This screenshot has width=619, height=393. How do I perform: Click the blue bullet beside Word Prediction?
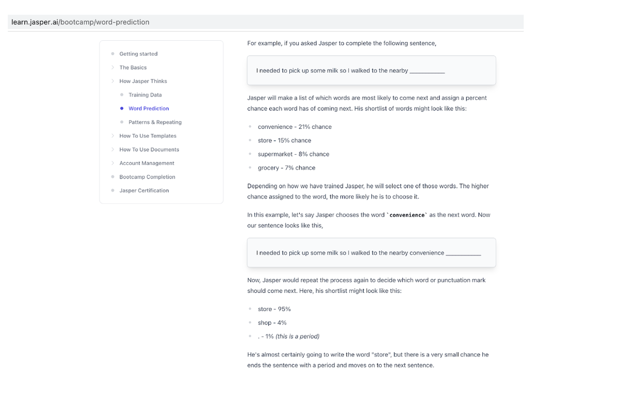122,108
